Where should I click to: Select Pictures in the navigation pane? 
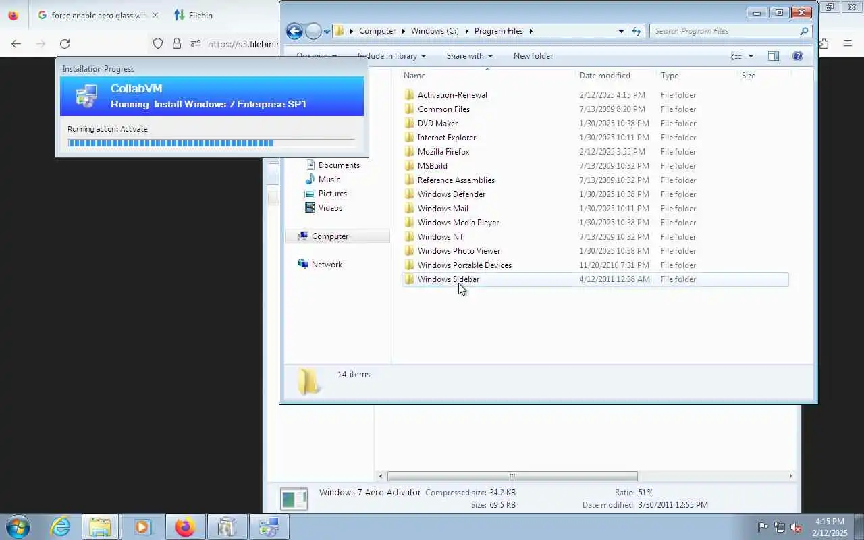332,194
